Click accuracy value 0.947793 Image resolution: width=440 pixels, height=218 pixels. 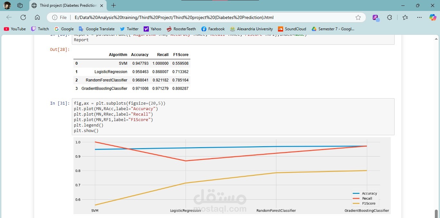pyautogui.click(x=140, y=63)
